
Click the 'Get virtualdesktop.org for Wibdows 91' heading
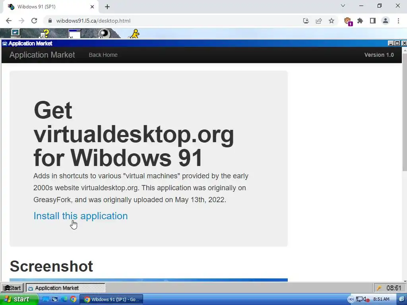[x=134, y=133]
